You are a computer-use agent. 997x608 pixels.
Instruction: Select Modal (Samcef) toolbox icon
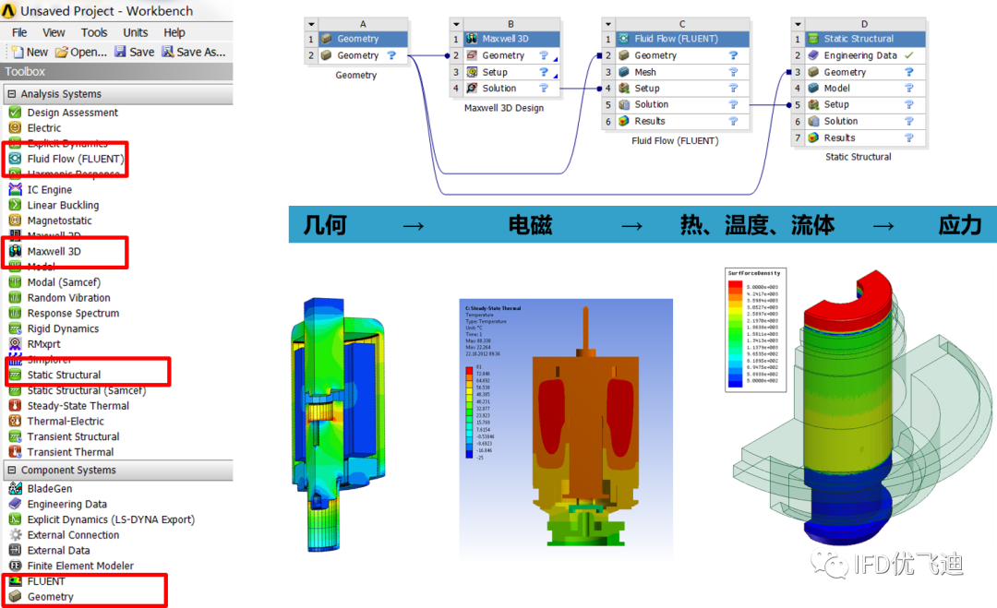(x=16, y=282)
